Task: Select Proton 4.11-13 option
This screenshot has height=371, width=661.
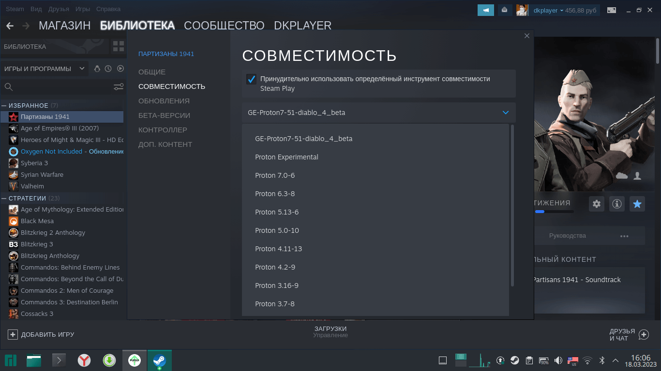Action: tap(376, 249)
